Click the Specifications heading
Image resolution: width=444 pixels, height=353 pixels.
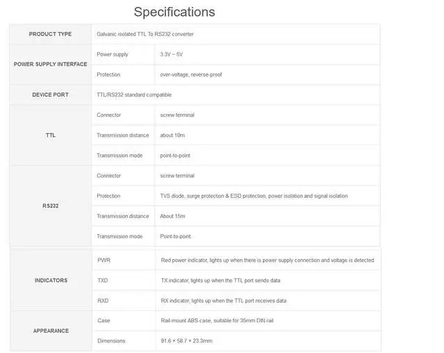174,13
